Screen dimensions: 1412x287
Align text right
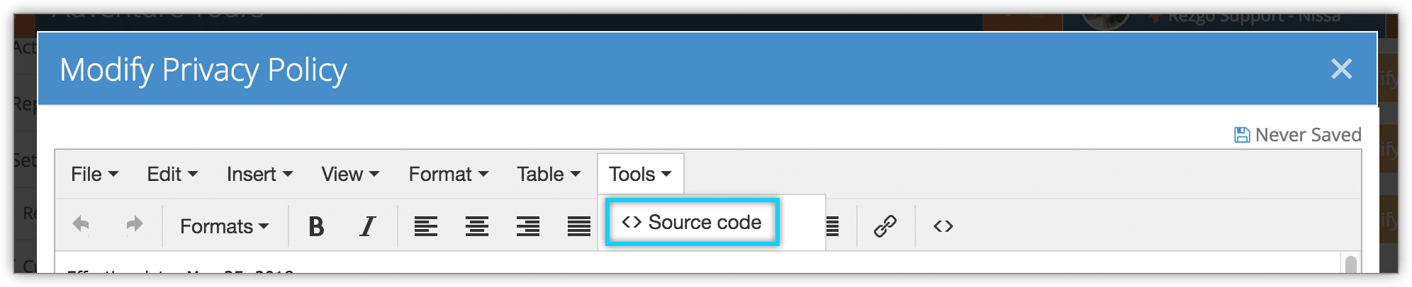point(528,226)
